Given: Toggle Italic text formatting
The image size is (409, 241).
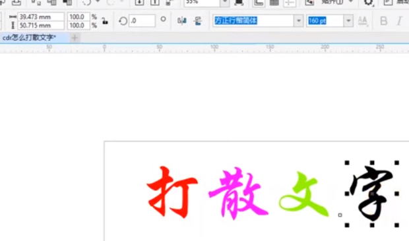Looking at the screenshot, I should coord(399,21).
